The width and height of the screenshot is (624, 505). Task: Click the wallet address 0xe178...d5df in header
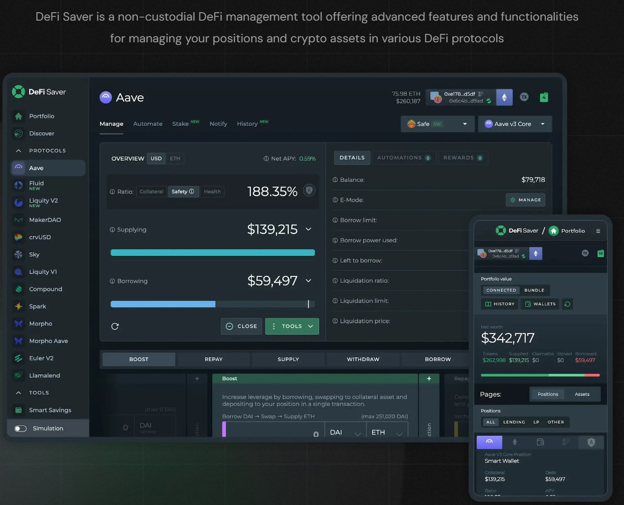click(x=460, y=94)
